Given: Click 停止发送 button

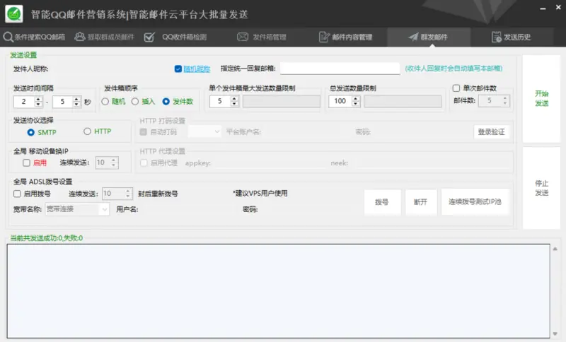Looking at the screenshot, I should tap(541, 188).
